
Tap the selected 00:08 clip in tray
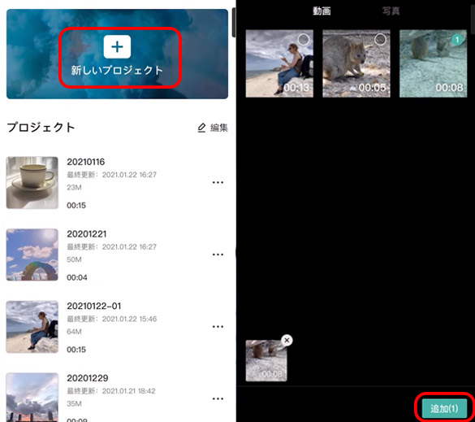click(x=266, y=361)
